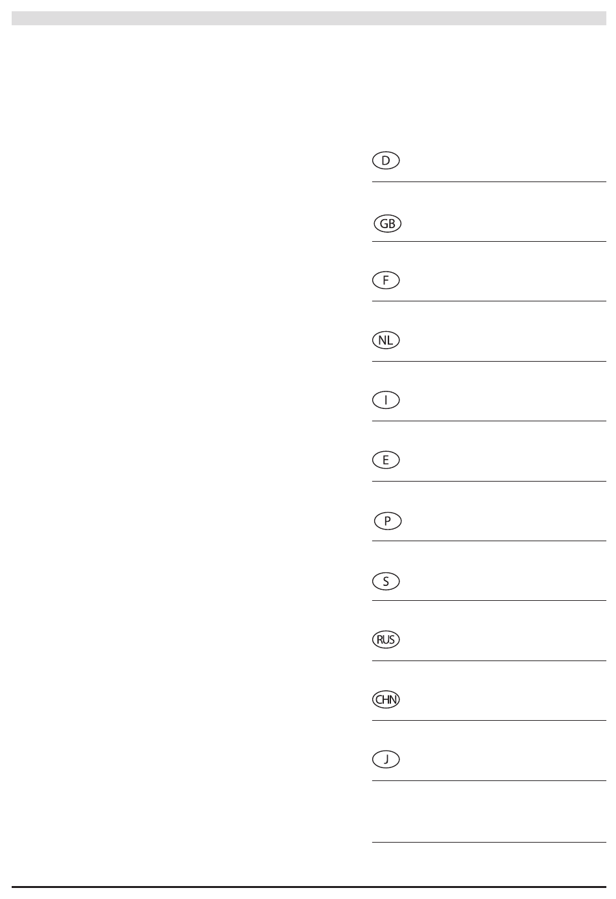The width and height of the screenshot is (616, 899).
Task: Click the J (Japanese) language badge
Action: pyautogui.click(x=386, y=759)
